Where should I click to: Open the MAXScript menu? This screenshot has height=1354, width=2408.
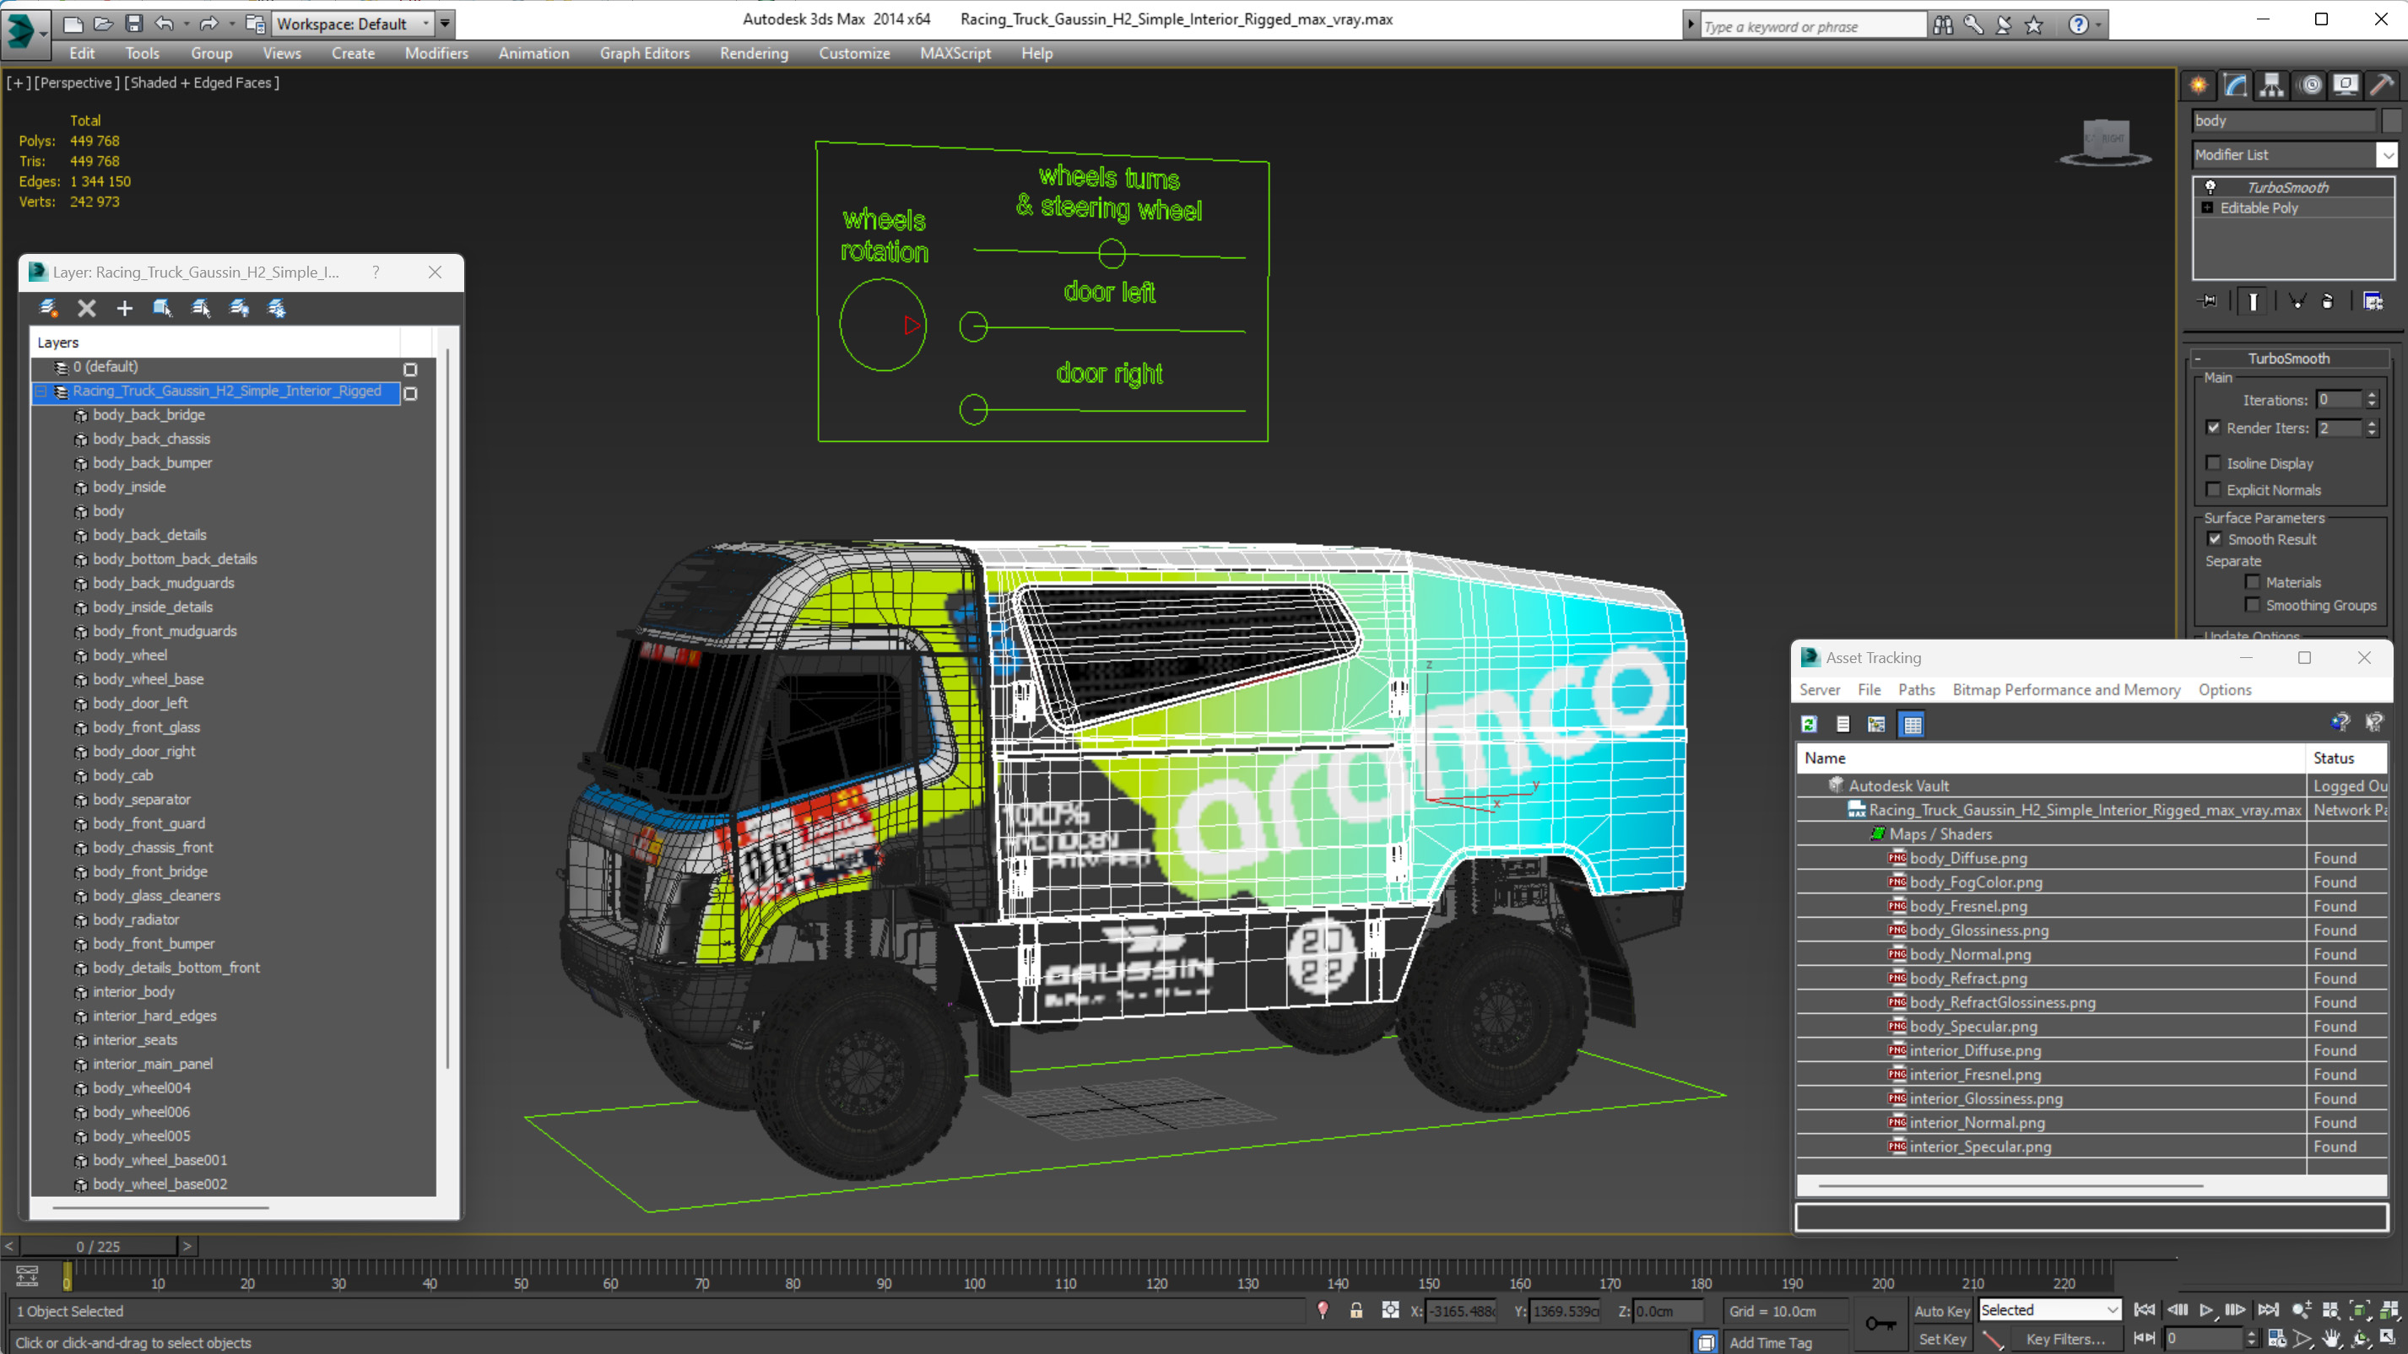click(955, 53)
